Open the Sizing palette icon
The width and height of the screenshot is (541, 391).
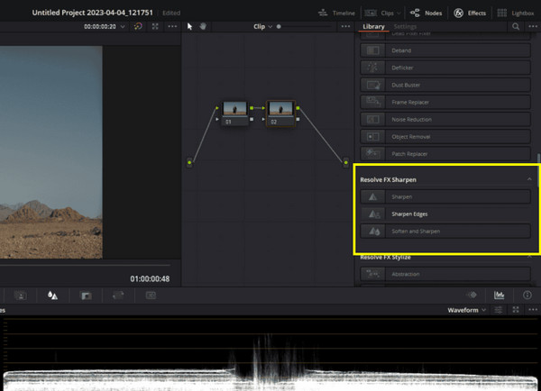(x=118, y=296)
